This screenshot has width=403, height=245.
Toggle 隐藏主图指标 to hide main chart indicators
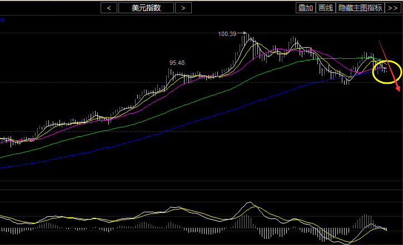click(360, 8)
